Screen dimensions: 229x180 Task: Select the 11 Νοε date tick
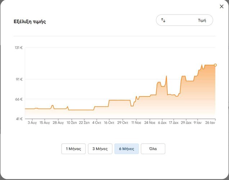coord(136,123)
